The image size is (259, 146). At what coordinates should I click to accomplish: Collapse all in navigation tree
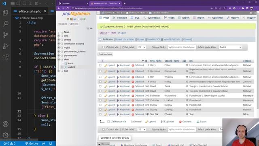[88, 28]
